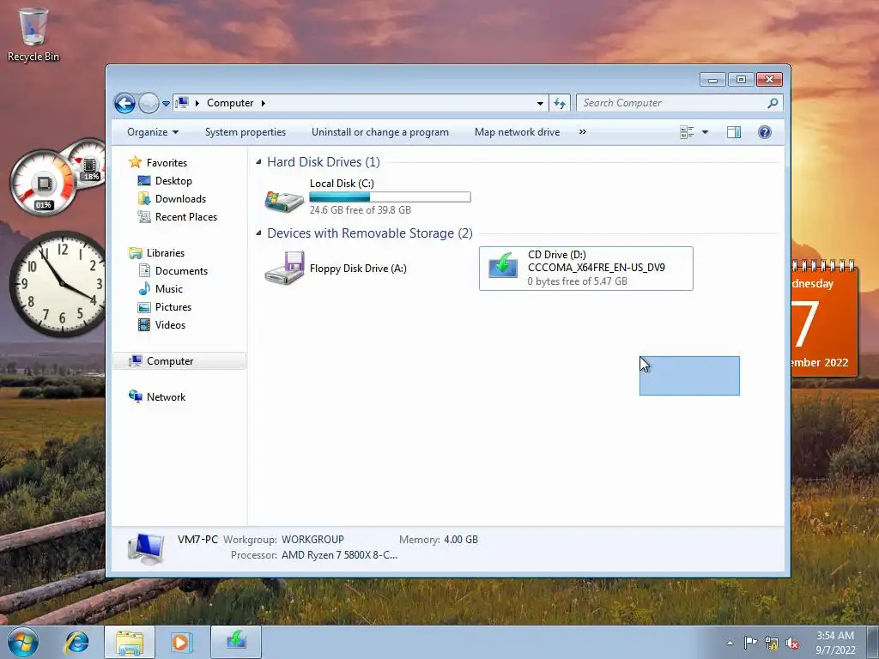
Task: Click the muted volume tray icon
Action: [792, 644]
